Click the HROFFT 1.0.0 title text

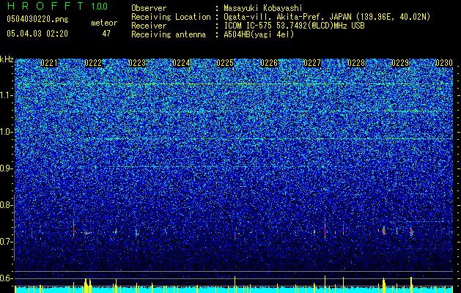[x=57, y=6]
